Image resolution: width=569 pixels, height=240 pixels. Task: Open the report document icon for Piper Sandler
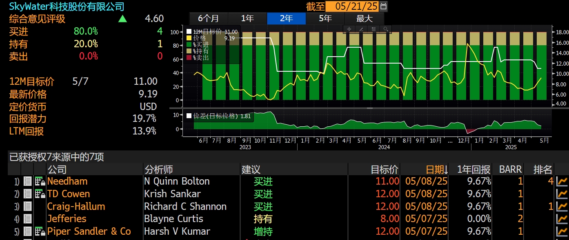pyautogui.click(x=27, y=231)
